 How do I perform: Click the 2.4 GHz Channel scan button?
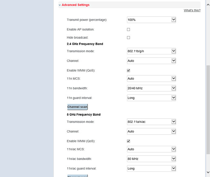tap(77, 107)
